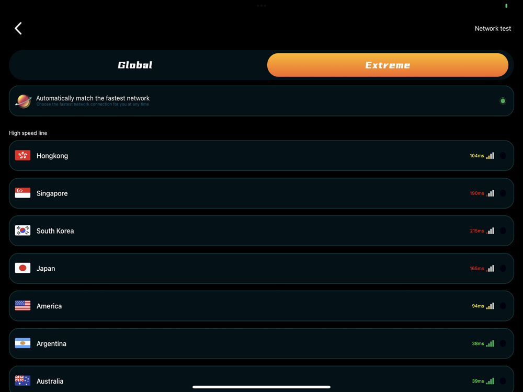Choose the South Korea server row
Screen dimensions: 523x392
pyautogui.click(x=261, y=230)
